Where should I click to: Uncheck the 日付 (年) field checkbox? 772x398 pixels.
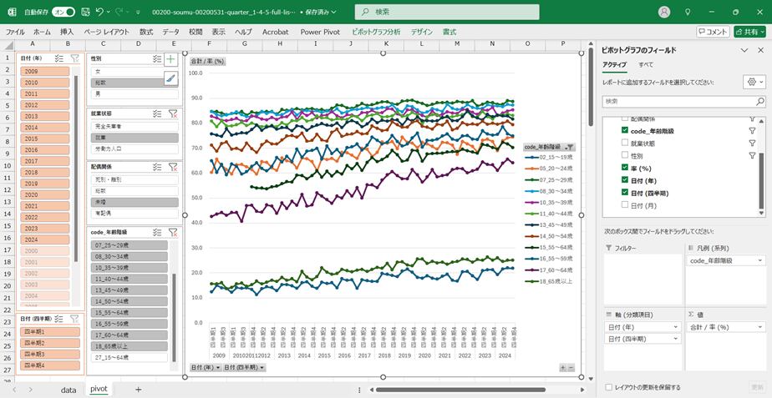(x=625, y=180)
